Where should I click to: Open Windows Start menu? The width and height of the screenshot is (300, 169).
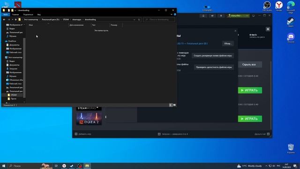(4, 166)
